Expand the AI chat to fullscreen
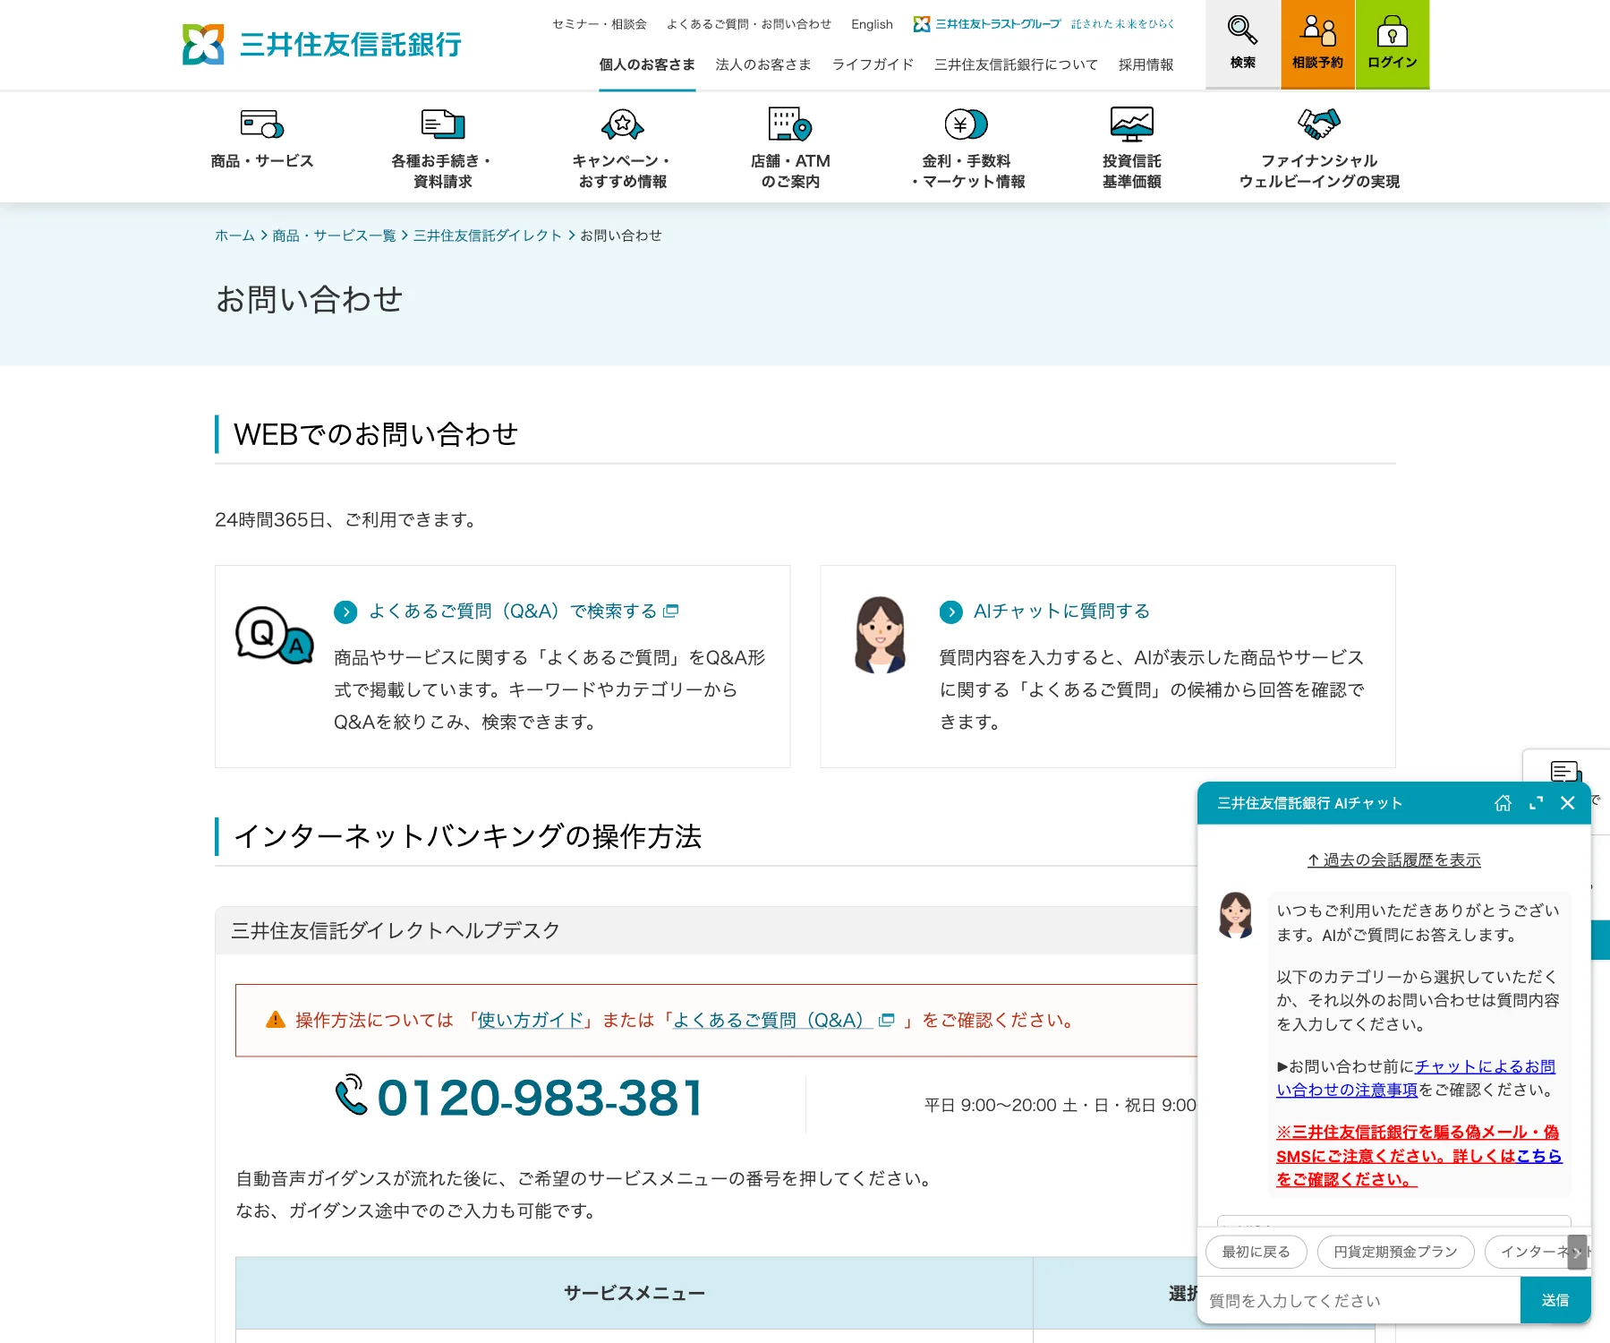This screenshot has height=1343, width=1610. pyautogui.click(x=1536, y=803)
